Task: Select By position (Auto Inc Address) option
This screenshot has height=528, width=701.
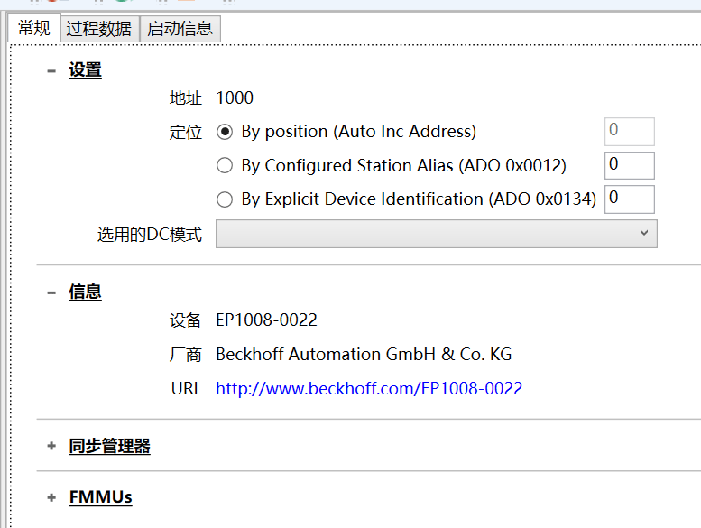Action: pos(226,132)
